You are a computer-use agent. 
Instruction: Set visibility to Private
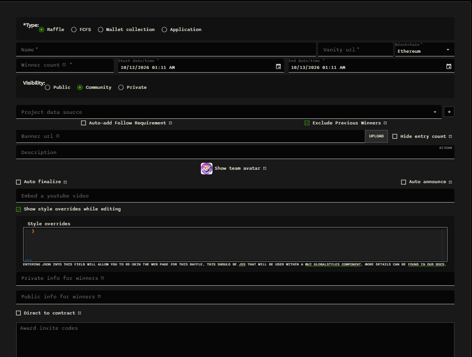coord(121,87)
